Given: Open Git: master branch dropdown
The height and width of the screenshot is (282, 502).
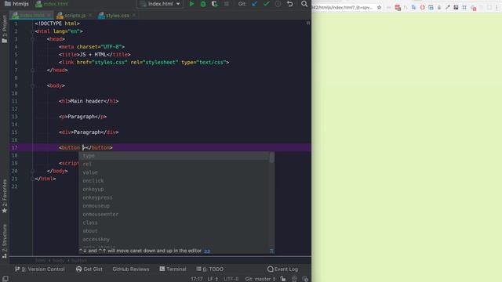Looking at the screenshot, I should click(260, 279).
